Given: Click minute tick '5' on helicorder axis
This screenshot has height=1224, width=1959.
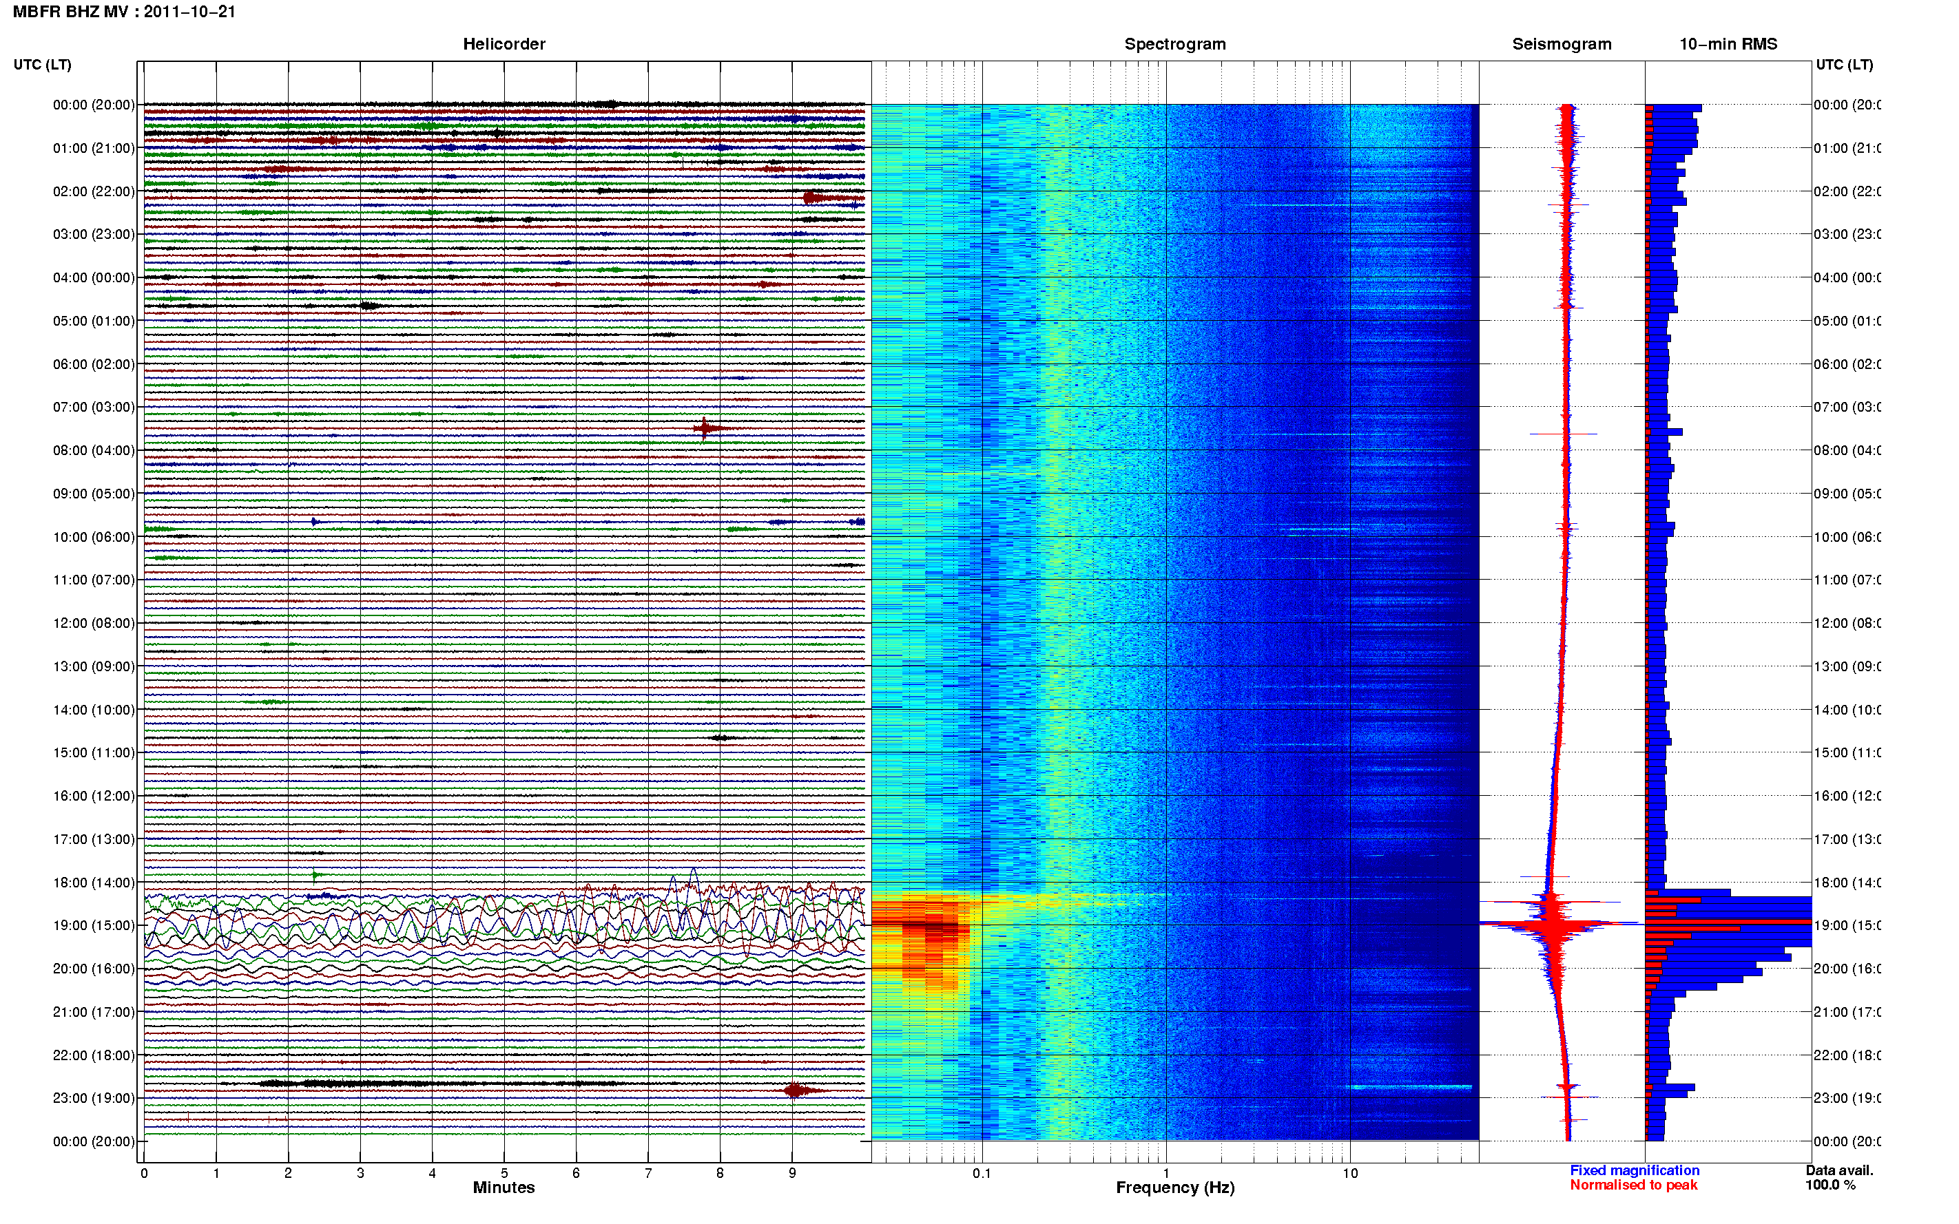Looking at the screenshot, I should click(504, 1174).
